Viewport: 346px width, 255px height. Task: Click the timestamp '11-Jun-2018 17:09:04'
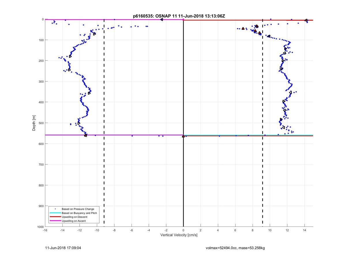tap(63, 248)
